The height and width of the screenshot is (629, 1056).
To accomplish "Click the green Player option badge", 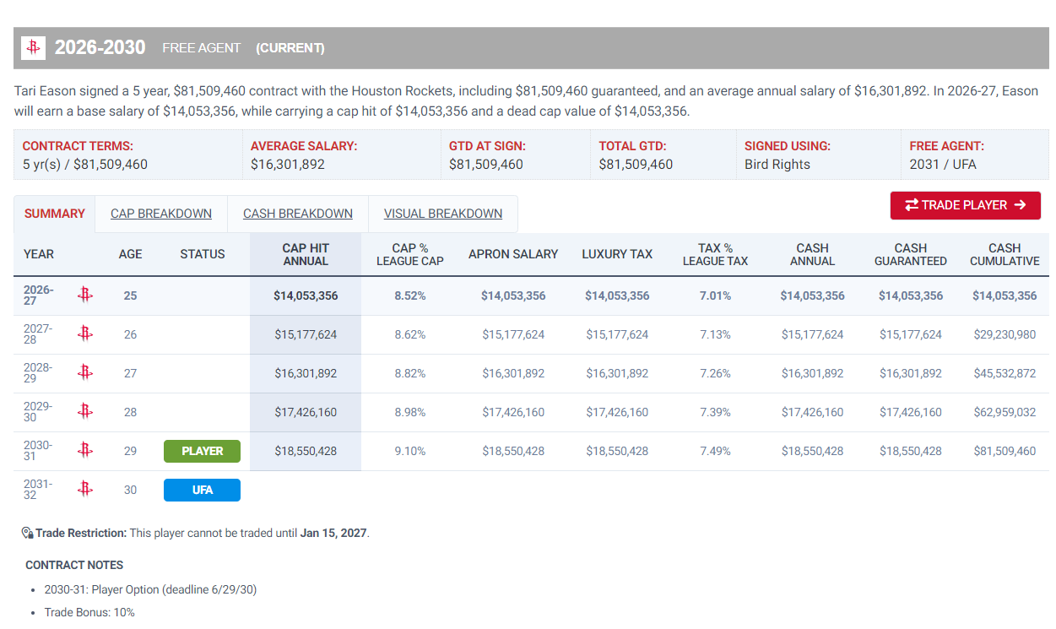I will tap(202, 451).
